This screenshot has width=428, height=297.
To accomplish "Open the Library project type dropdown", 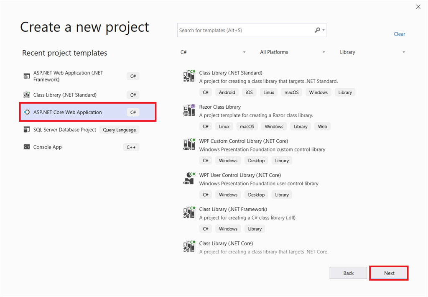I will [372, 52].
